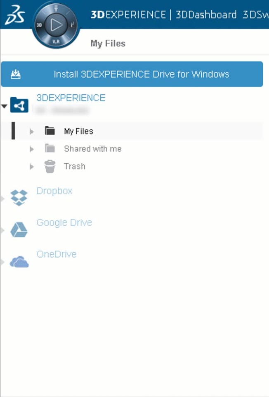Open the OneDrive label
The width and height of the screenshot is (269, 397).
57,254
